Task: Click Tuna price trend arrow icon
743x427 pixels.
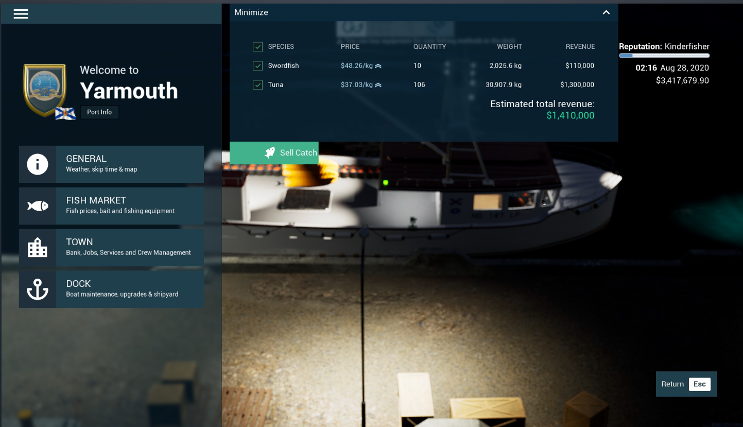Action: (378, 85)
